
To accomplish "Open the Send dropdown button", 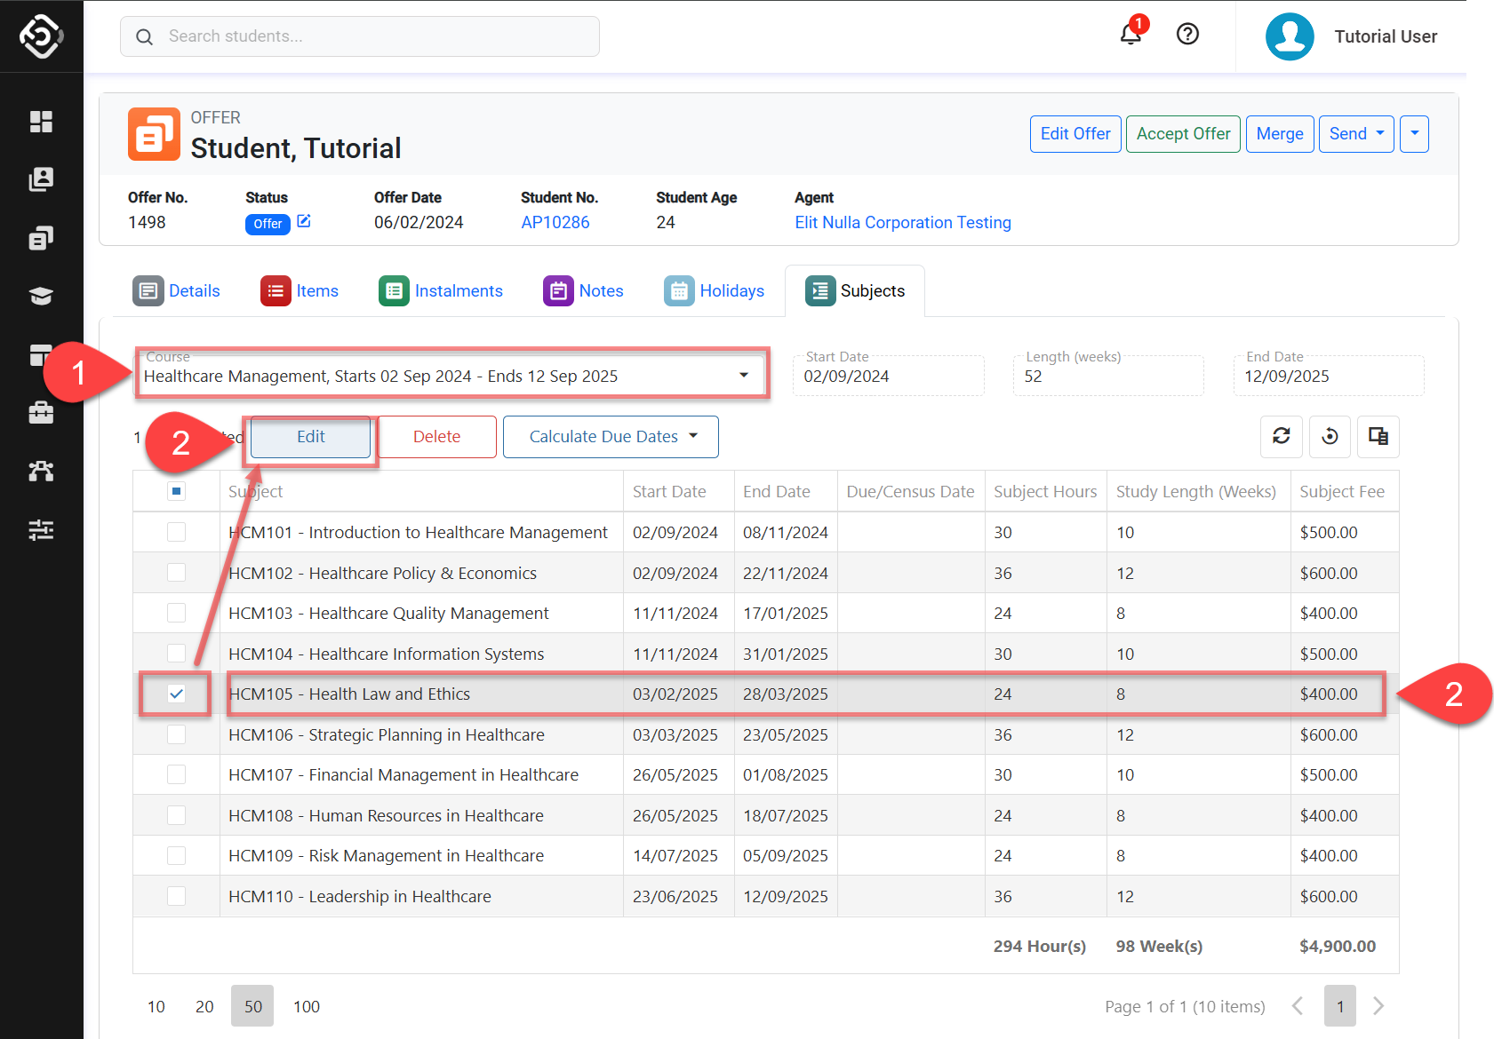I will (x=1356, y=134).
